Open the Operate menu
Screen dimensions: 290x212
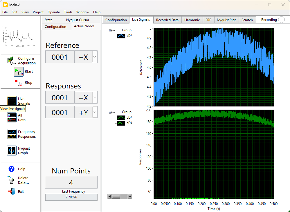point(54,12)
